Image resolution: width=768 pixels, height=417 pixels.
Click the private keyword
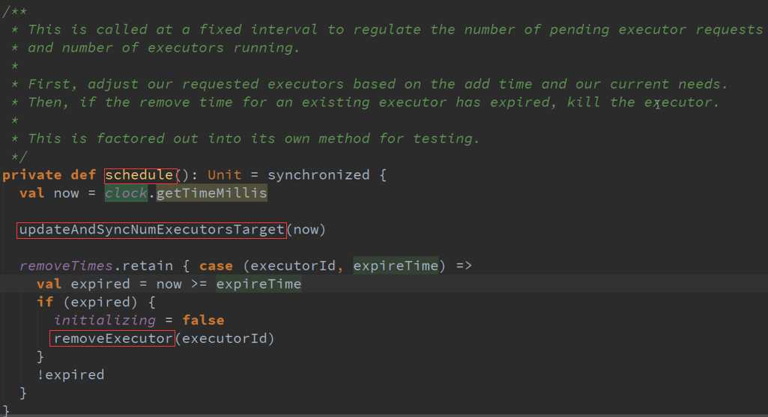click(31, 174)
